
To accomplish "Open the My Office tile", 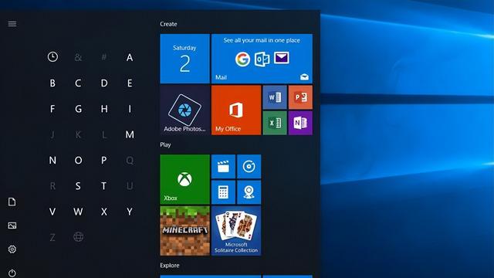I will click(x=236, y=110).
